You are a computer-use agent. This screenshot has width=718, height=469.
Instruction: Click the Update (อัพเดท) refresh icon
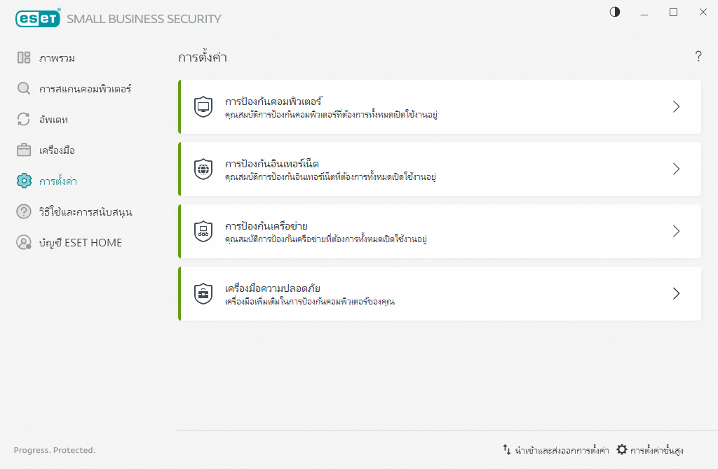(x=24, y=120)
